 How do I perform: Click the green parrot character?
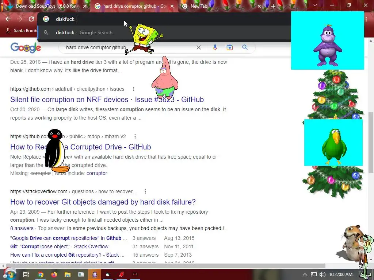pos(334,146)
